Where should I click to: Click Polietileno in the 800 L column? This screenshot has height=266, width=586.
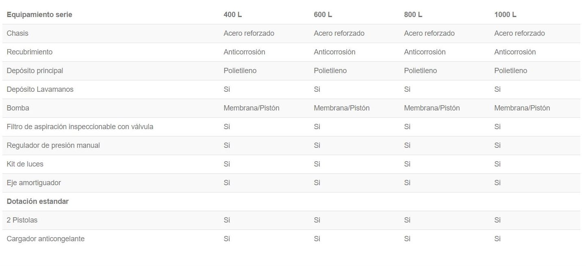pyautogui.click(x=420, y=71)
